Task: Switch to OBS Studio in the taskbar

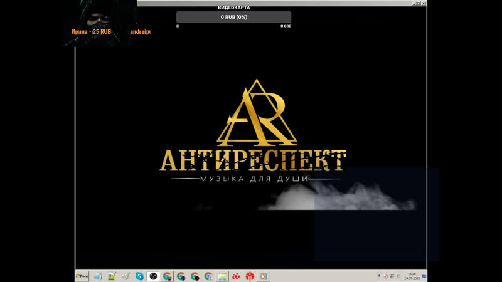Action: tap(153, 276)
